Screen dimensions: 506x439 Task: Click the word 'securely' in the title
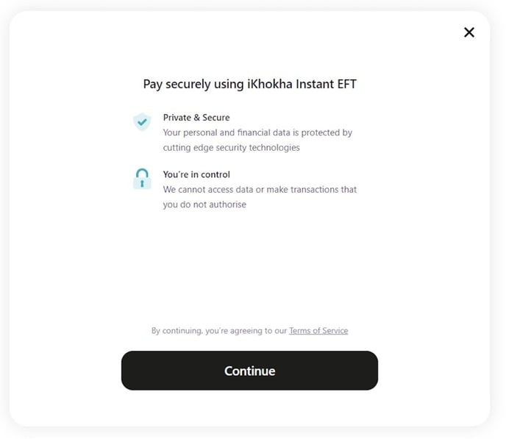[190, 84]
